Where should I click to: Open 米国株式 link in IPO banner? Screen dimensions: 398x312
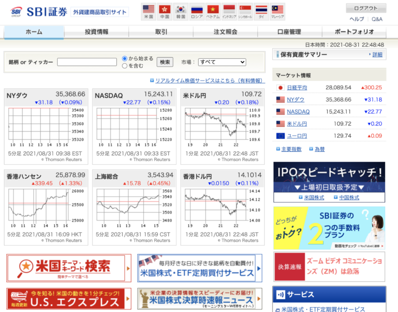314,197
